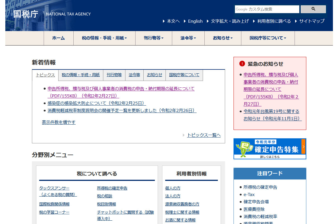Click the magnifier search button
Viewport: 336px width, 224px height.
coord(313,9)
